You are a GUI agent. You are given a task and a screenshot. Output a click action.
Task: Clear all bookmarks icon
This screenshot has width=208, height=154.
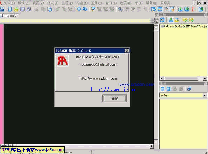[112, 9]
